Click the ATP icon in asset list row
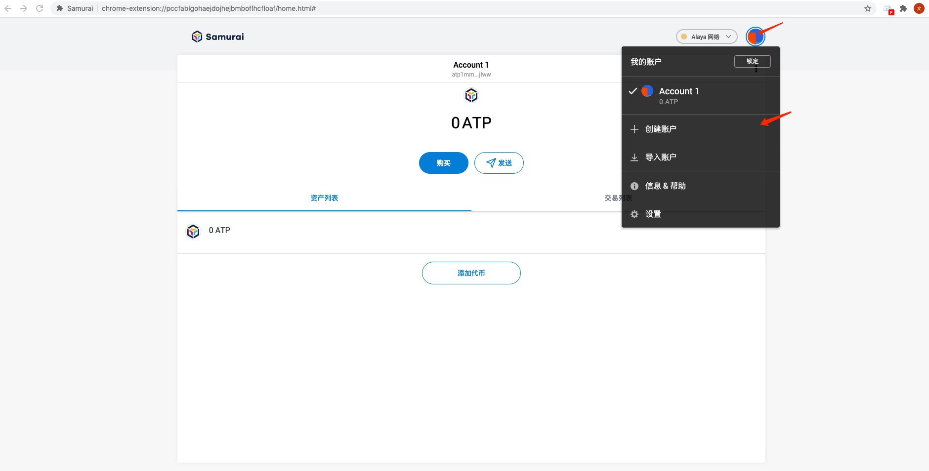Viewport: 929px width, 471px height. coord(193,231)
